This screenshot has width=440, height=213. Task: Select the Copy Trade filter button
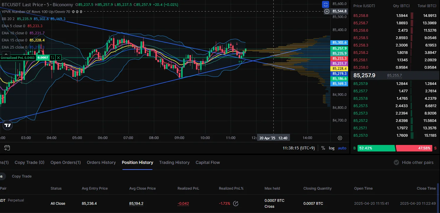click(22, 176)
